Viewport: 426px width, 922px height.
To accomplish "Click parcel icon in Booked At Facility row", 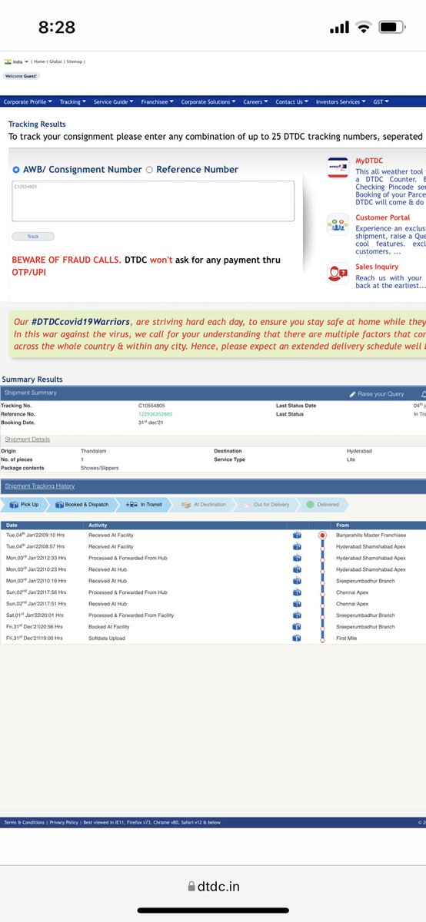I will tap(297, 627).
